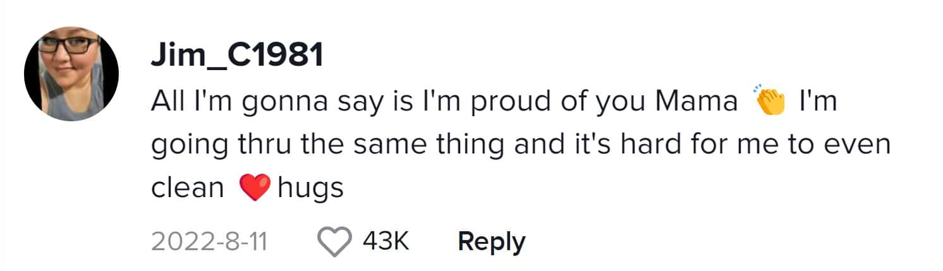Screen dimensions: 943x271
Task: Open the Jim_C1981 username link
Action: 236,57
